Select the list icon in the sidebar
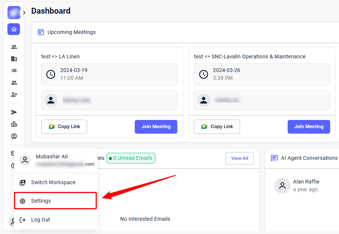 coord(14,70)
